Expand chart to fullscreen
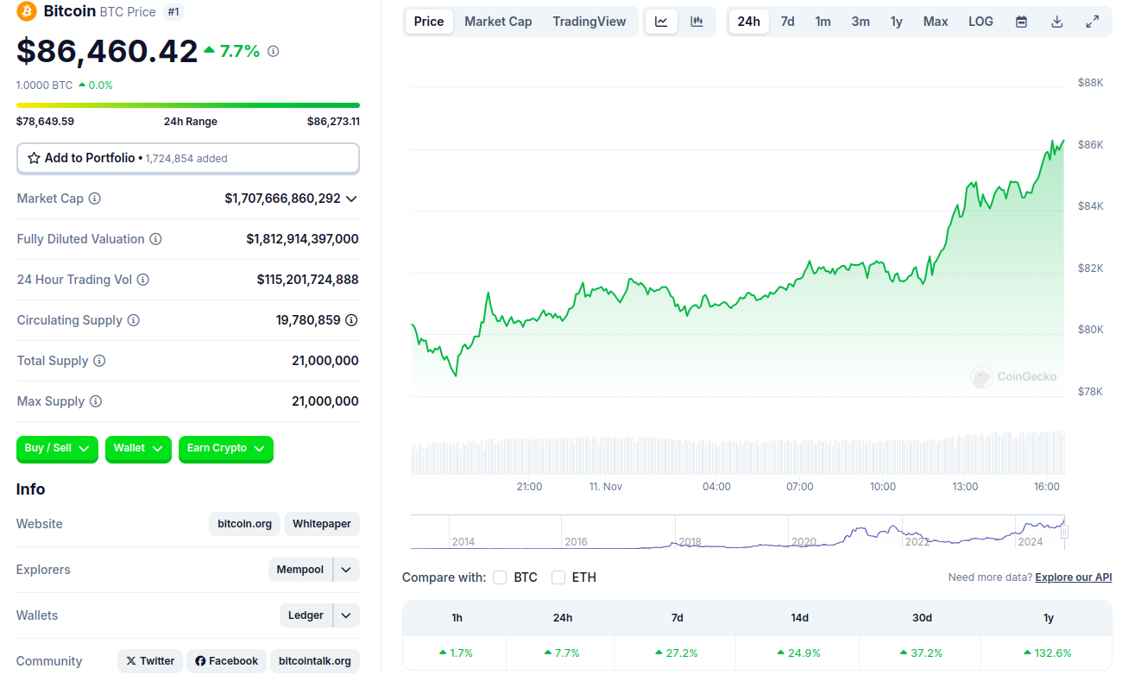Image resolution: width=1122 pixels, height=675 pixels. click(1093, 22)
